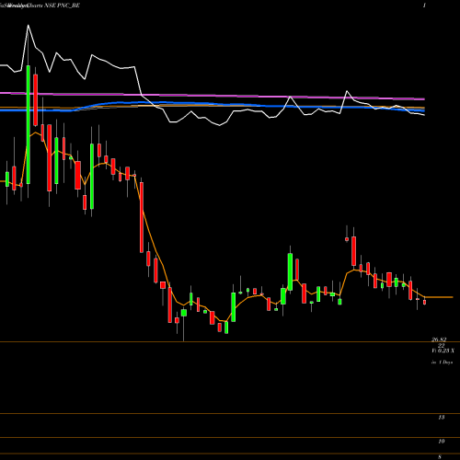Click the 10 price axis label

pos(442,442)
